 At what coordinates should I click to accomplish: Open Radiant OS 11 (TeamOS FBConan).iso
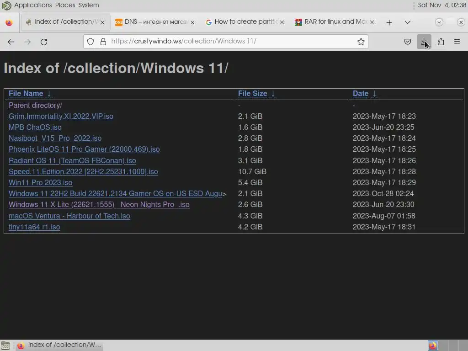point(72,160)
